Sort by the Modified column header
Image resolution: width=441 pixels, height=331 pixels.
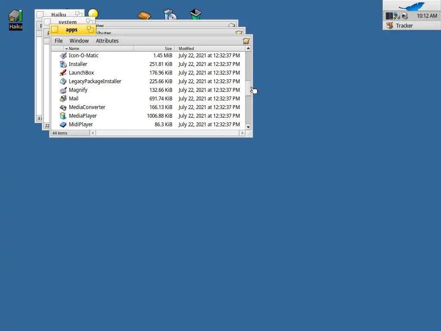point(210,49)
